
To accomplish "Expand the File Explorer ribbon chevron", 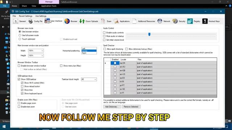I will click(x=226, y=6).
